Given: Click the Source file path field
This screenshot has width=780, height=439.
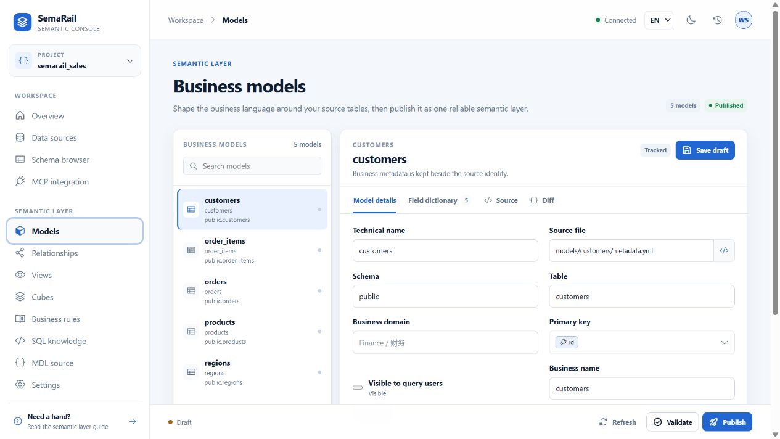Looking at the screenshot, I should [631, 251].
